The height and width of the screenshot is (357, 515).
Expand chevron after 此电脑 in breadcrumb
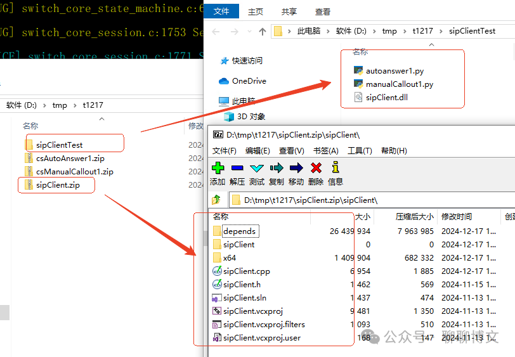328,32
